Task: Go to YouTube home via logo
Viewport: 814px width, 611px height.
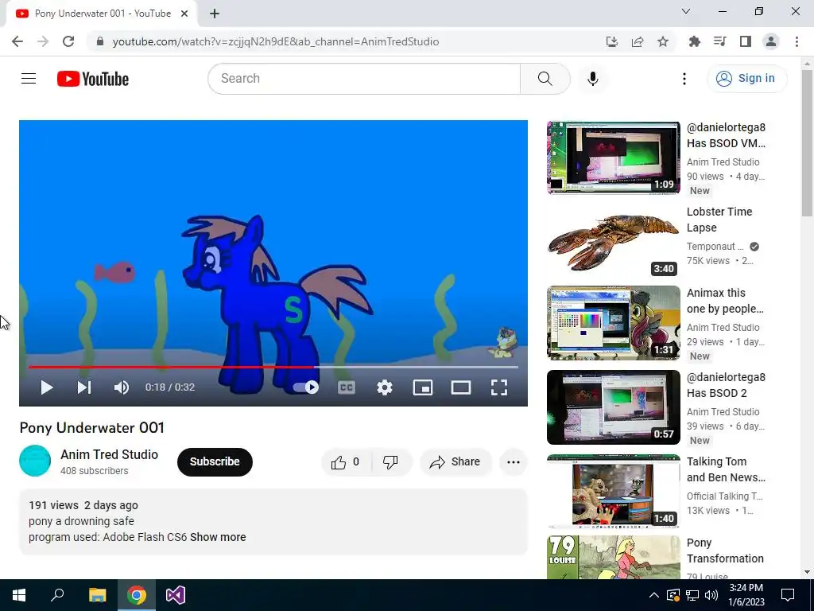Action: point(93,79)
